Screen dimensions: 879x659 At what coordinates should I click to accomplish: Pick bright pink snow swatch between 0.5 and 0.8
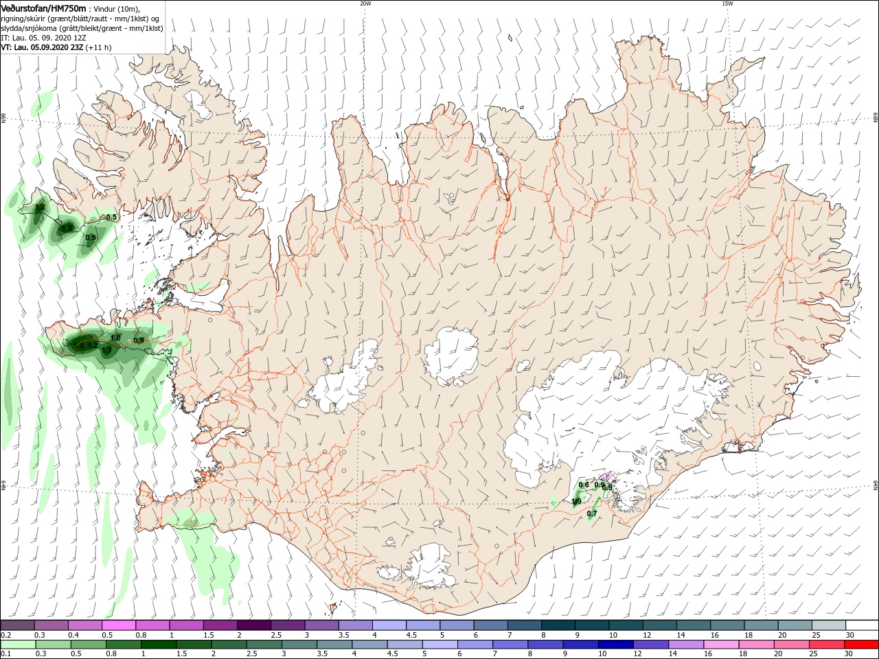click(x=118, y=625)
